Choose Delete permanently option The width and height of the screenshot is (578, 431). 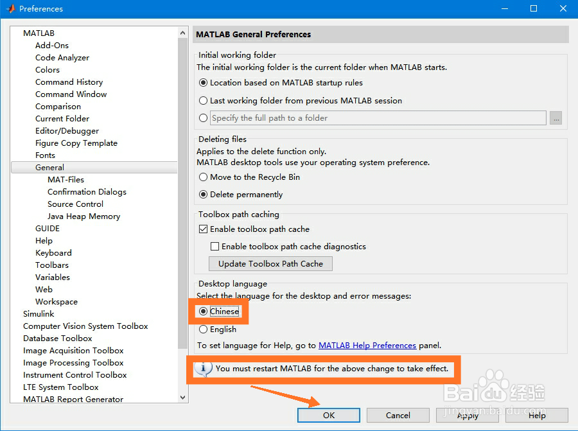(x=203, y=194)
